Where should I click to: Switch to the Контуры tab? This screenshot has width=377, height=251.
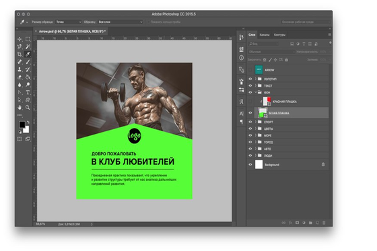[279, 35]
